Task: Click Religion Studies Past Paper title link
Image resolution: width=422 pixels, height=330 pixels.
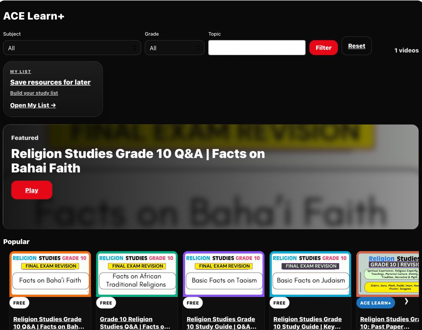Action: tap(389, 323)
